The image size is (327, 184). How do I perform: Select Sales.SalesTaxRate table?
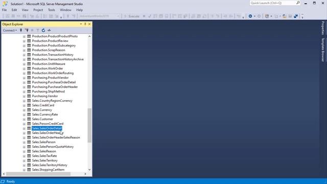44,156
